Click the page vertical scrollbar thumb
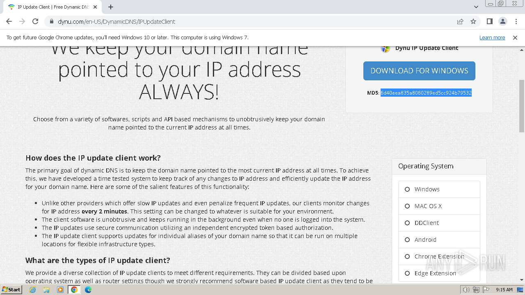Screen dimensions: 525x295 (x=522, y=106)
